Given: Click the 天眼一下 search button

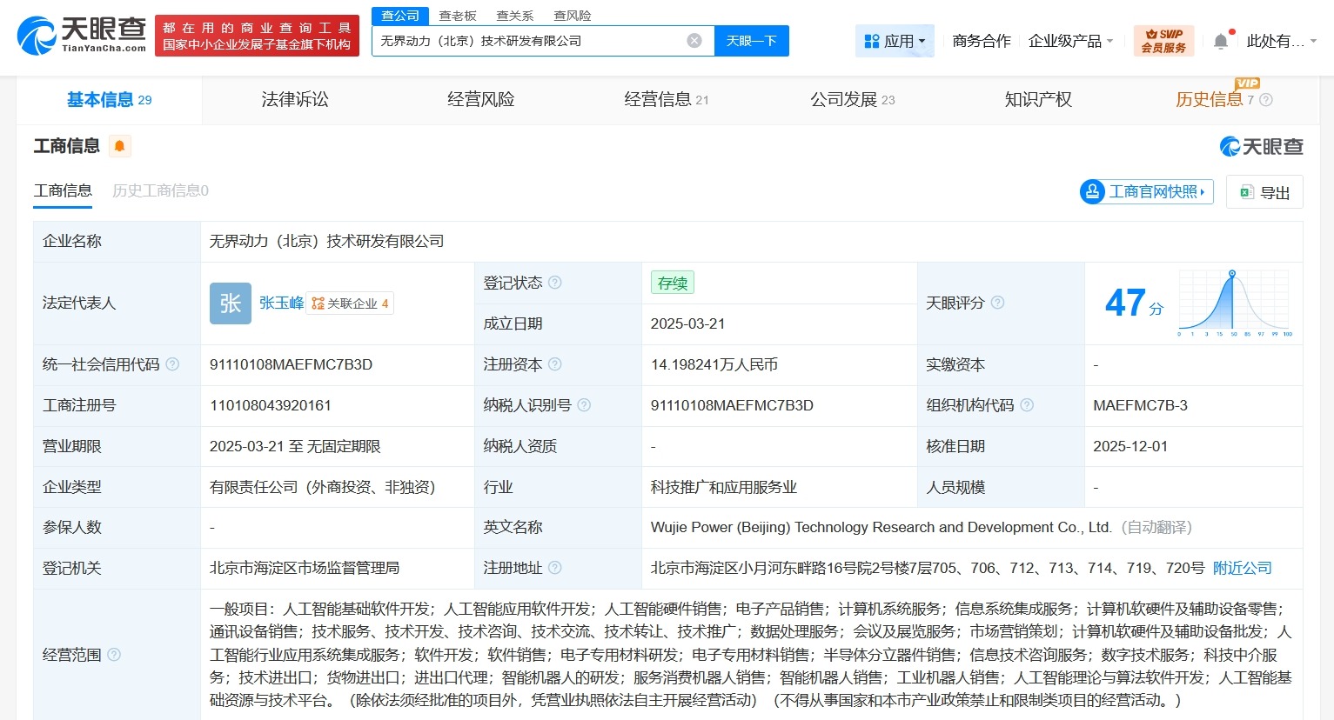Looking at the screenshot, I should (751, 41).
